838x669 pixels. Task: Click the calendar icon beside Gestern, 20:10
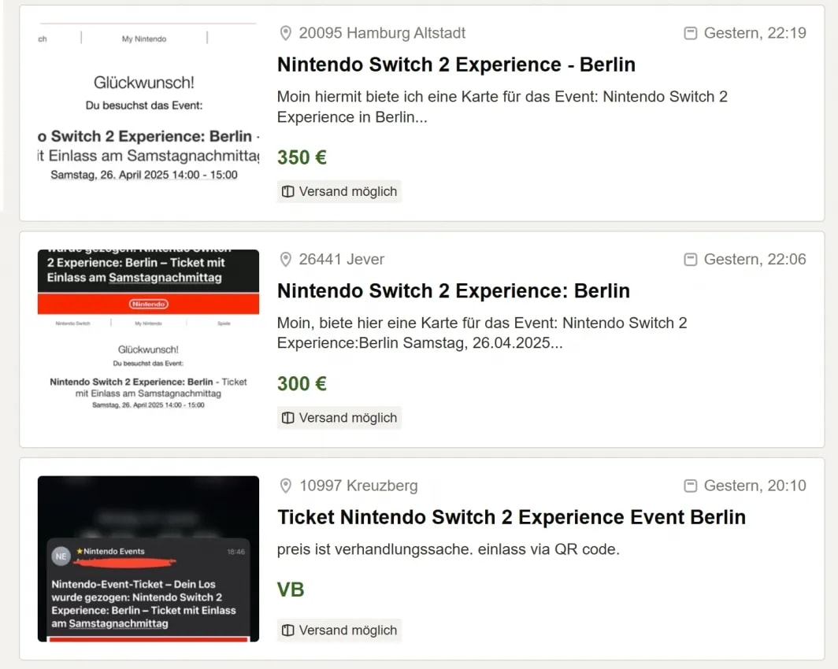click(x=691, y=486)
